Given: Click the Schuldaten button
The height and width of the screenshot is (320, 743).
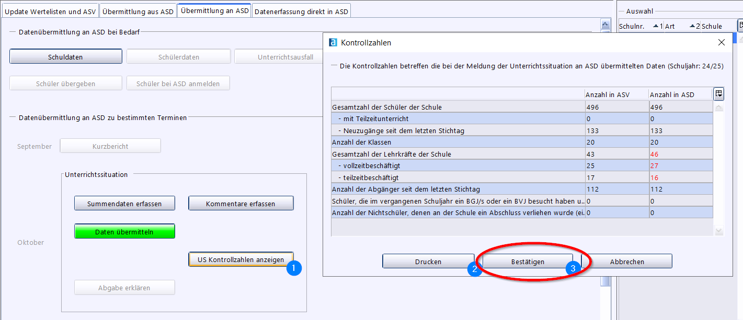Looking at the screenshot, I should (x=66, y=56).
